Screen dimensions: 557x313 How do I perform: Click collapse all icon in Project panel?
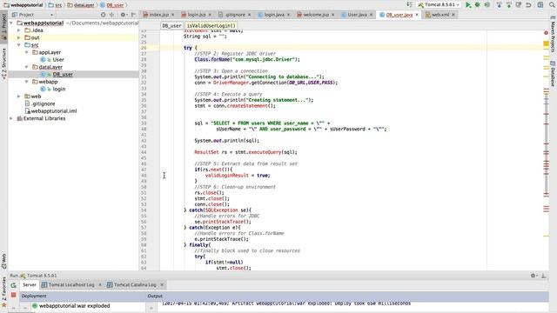111,15
